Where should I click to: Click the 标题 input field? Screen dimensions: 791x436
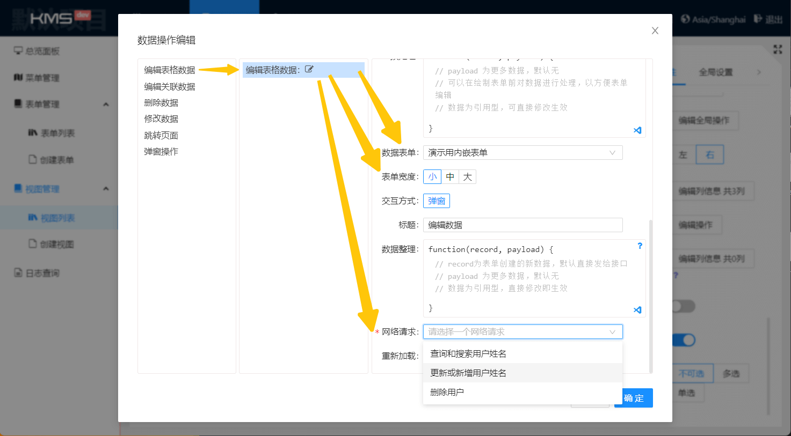[x=523, y=225]
